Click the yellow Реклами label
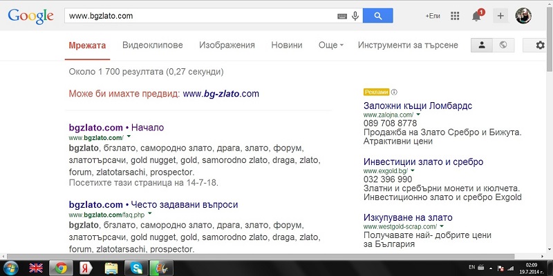 (x=376, y=92)
